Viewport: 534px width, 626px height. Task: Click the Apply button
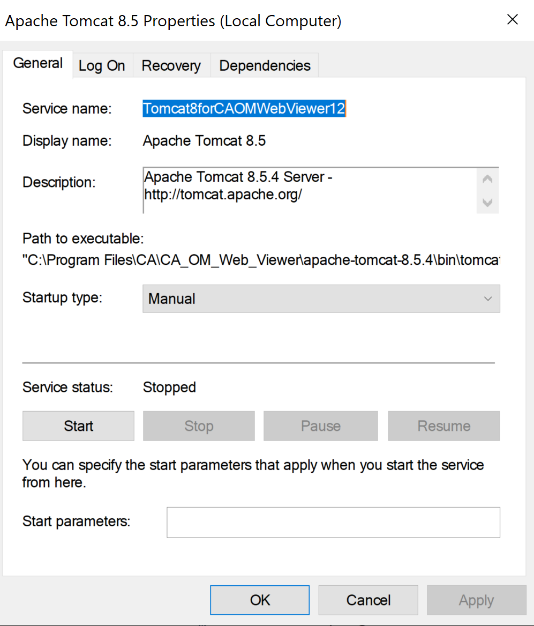476,600
